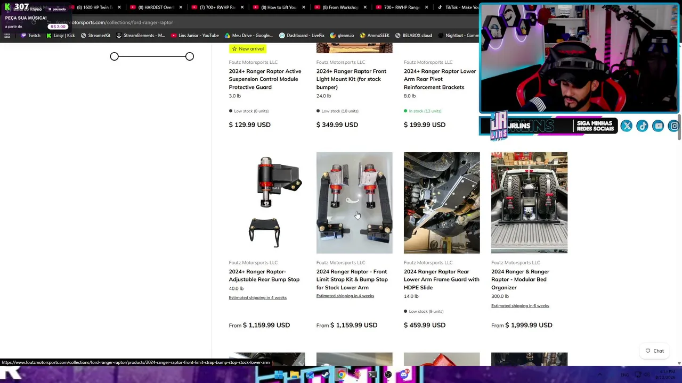
Task: Open the Chat widget
Action: 655,351
